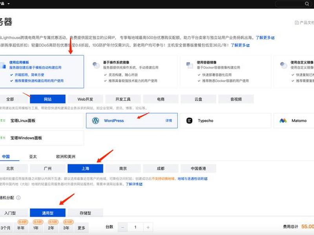Screen dimensions: 314x235
Task: Select the 成都 region
Action: point(161,168)
